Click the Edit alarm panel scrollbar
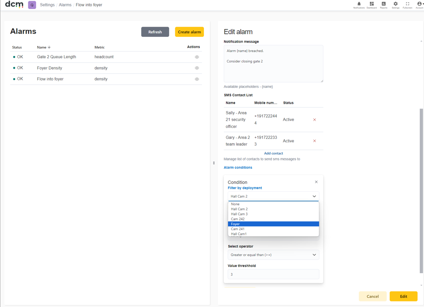 click(x=421, y=191)
